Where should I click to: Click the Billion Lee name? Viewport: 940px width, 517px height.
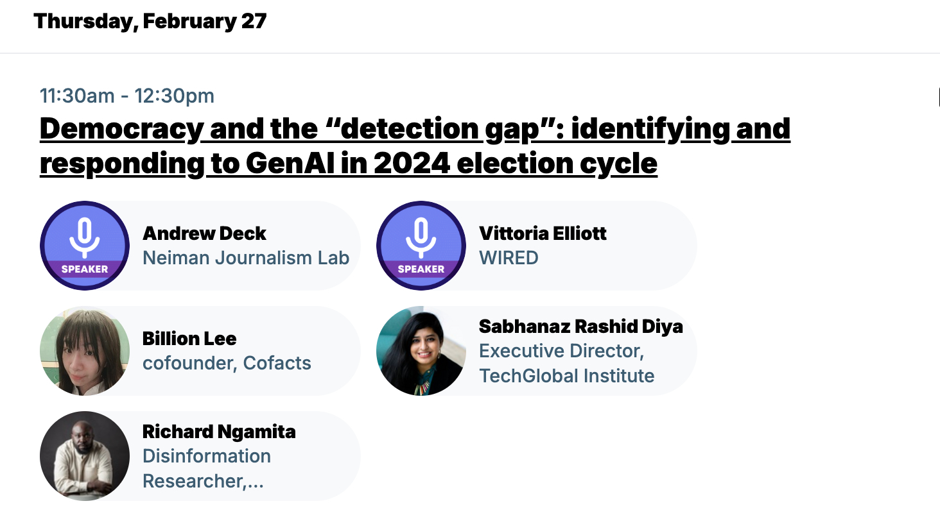(189, 339)
